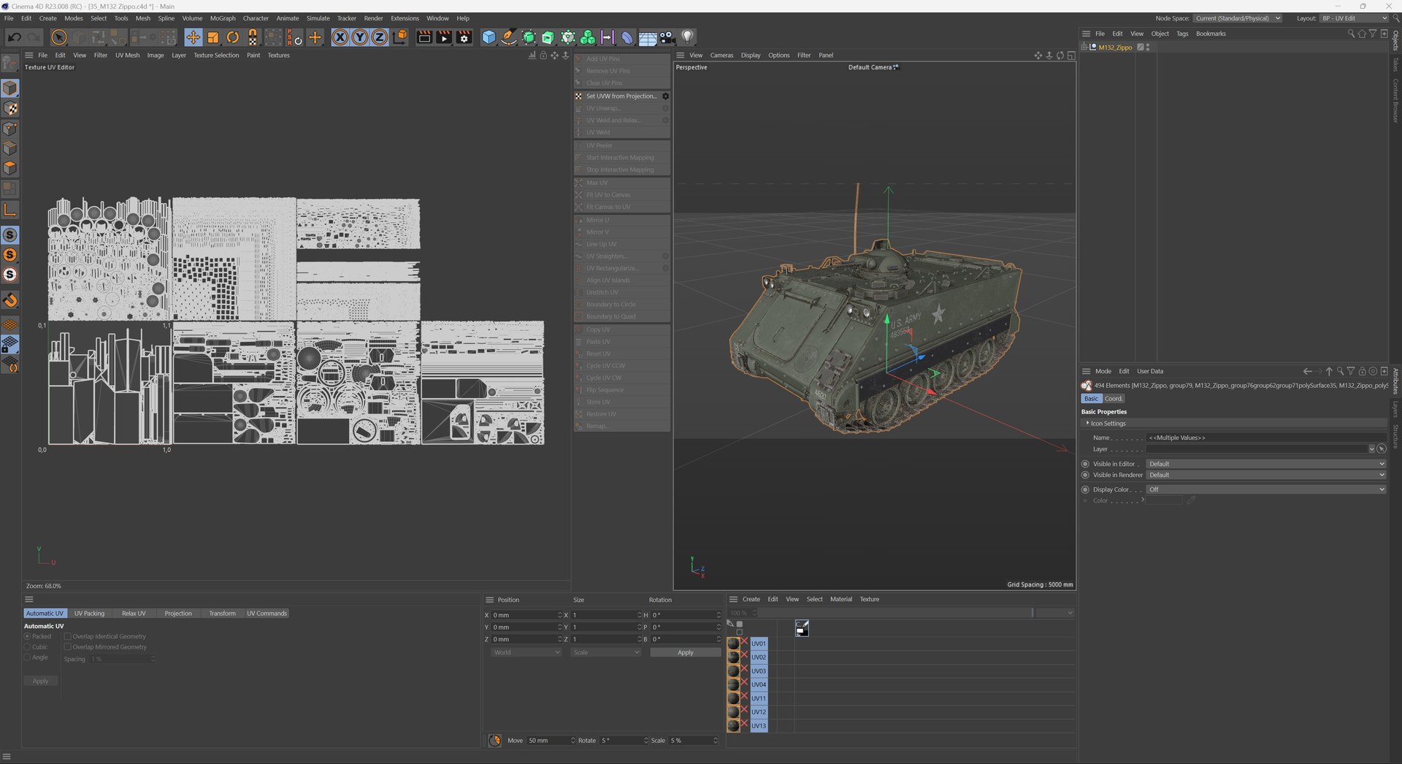
Task: Switch to the Coord. tab in Attributes
Action: point(1114,399)
